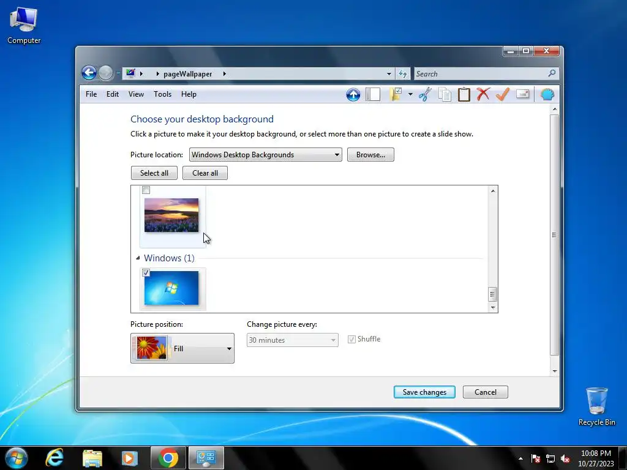Click the pageWallpaper breadcrumb
Image resolution: width=627 pixels, height=470 pixels.
(x=187, y=74)
